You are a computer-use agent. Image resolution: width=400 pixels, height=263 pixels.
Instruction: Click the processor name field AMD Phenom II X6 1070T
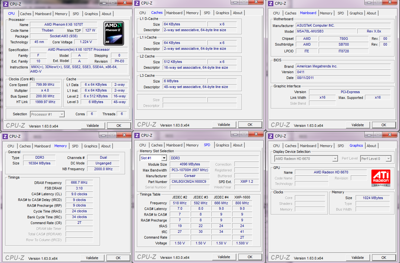[64, 24]
